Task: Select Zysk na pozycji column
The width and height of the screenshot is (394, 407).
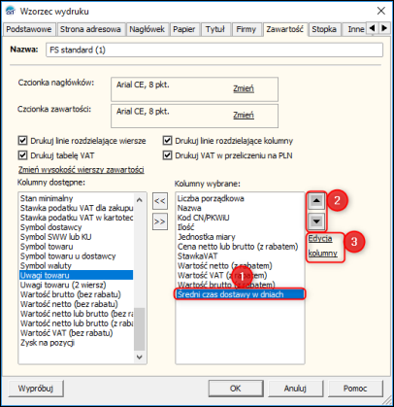Action: (x=76, y=343)
